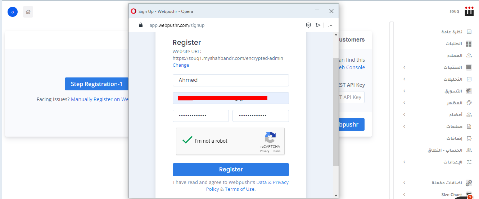Viewport: 479px width, 199px height.
Task: Click the Change website URL link
Action: [x=181, y=65]
